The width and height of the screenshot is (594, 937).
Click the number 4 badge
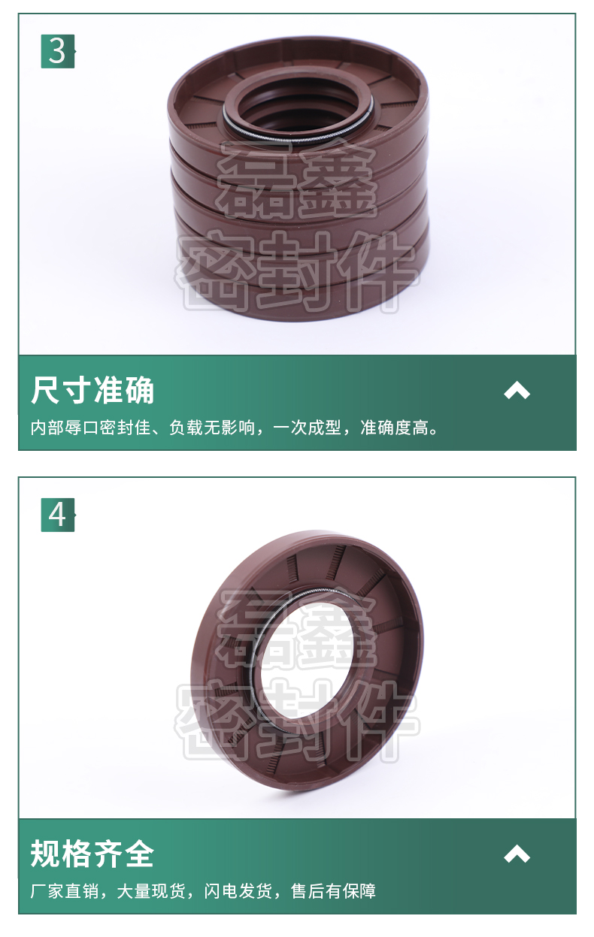57,515
